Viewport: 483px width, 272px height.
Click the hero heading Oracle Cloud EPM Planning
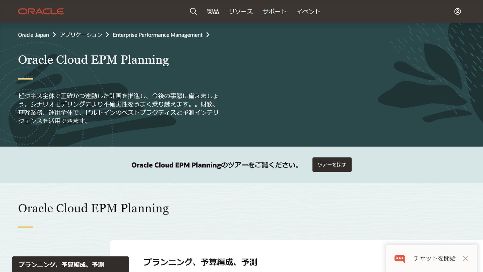93,60
